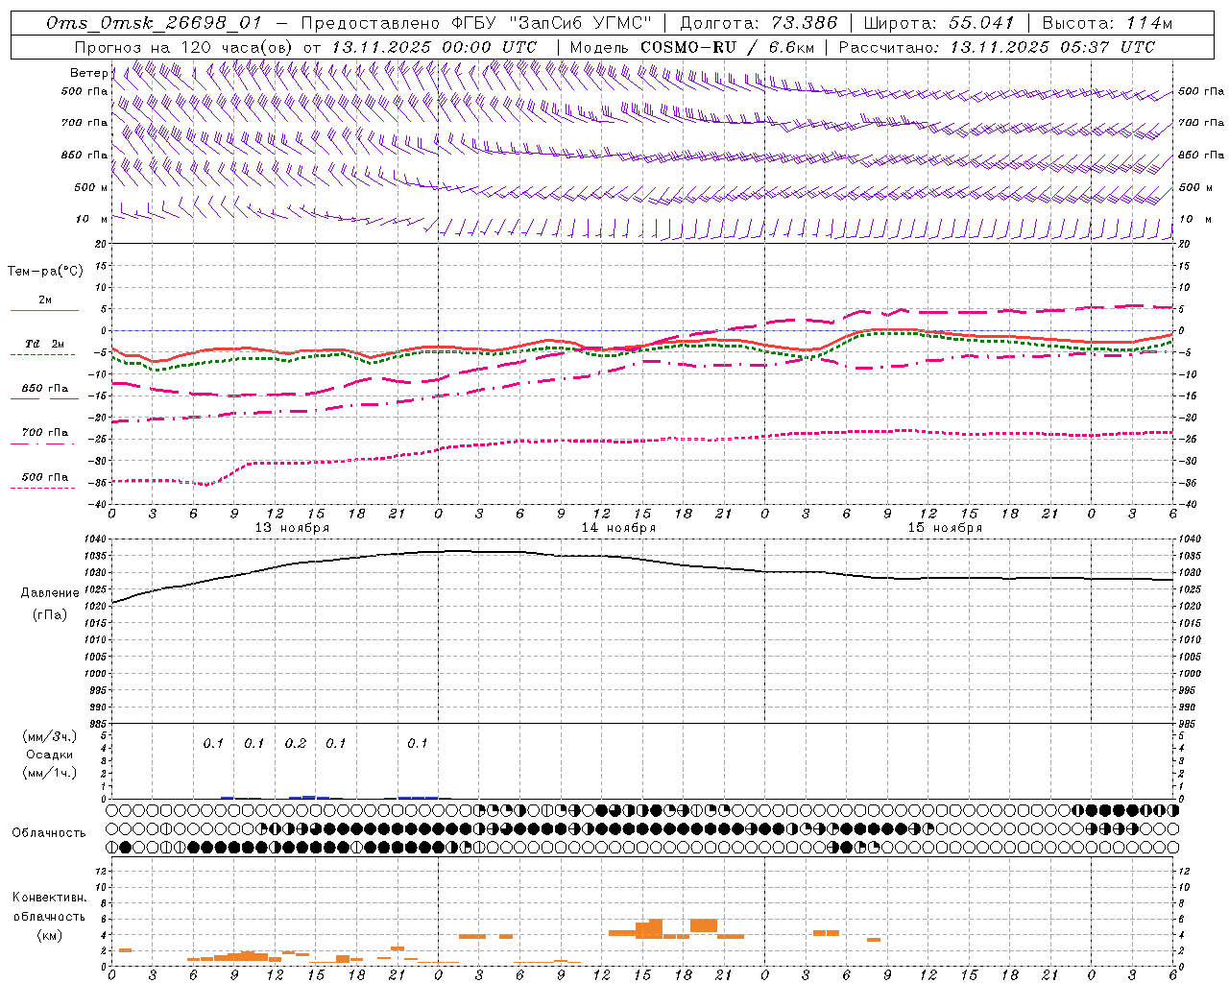Select the Прогноз на 120 часа(ов) text

coord(184,47)
